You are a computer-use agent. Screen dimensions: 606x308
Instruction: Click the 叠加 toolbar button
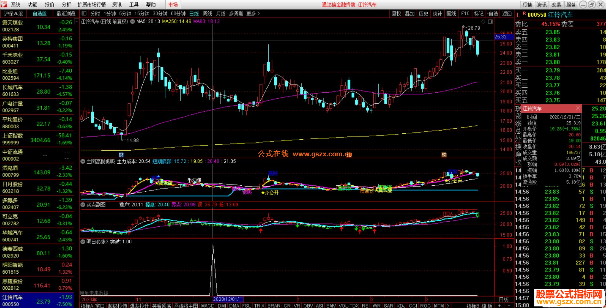tap(410, 14)
